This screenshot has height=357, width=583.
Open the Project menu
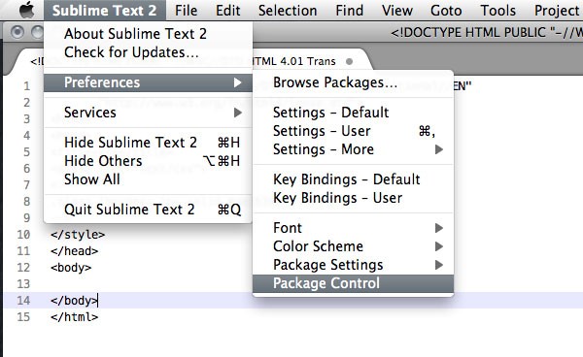coord(557,11)
